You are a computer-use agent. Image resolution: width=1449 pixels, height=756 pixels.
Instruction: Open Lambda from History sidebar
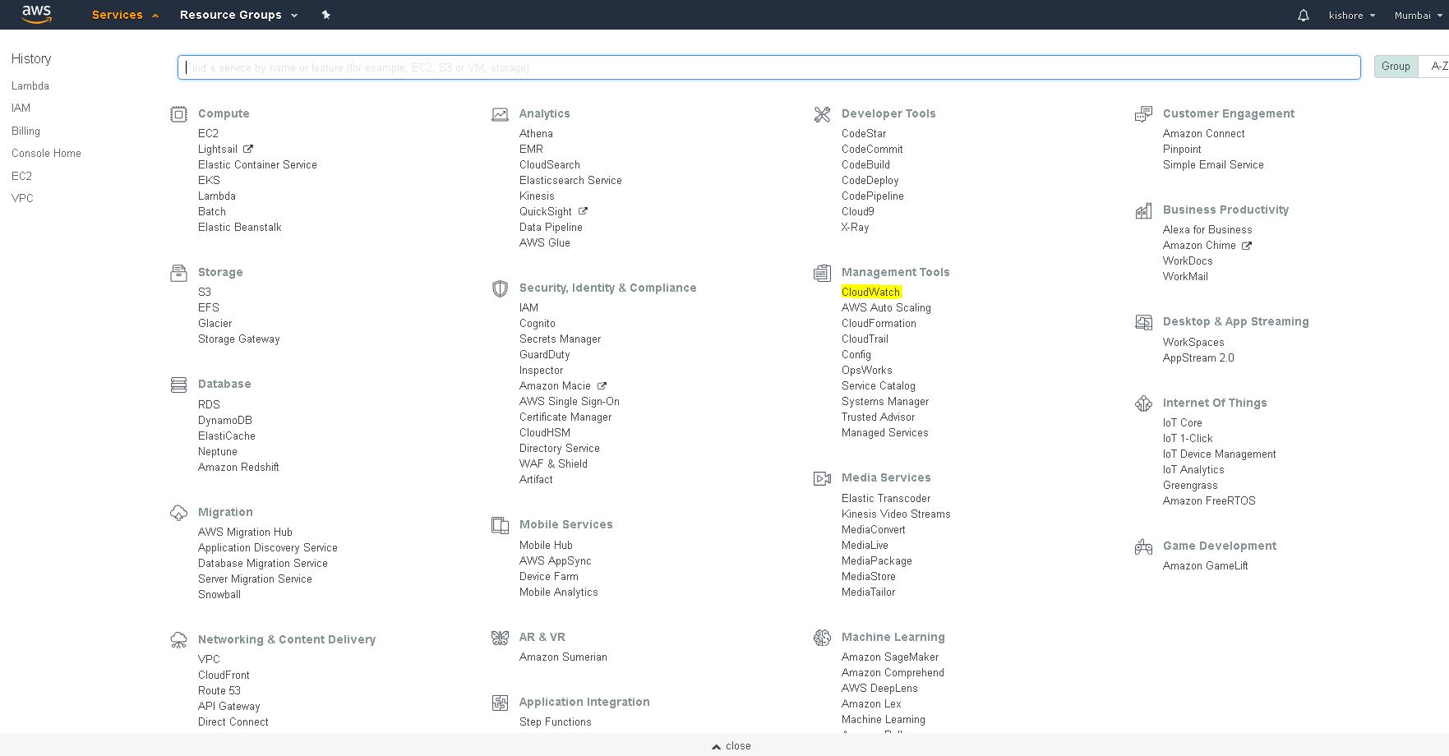[x=30, y=86]
